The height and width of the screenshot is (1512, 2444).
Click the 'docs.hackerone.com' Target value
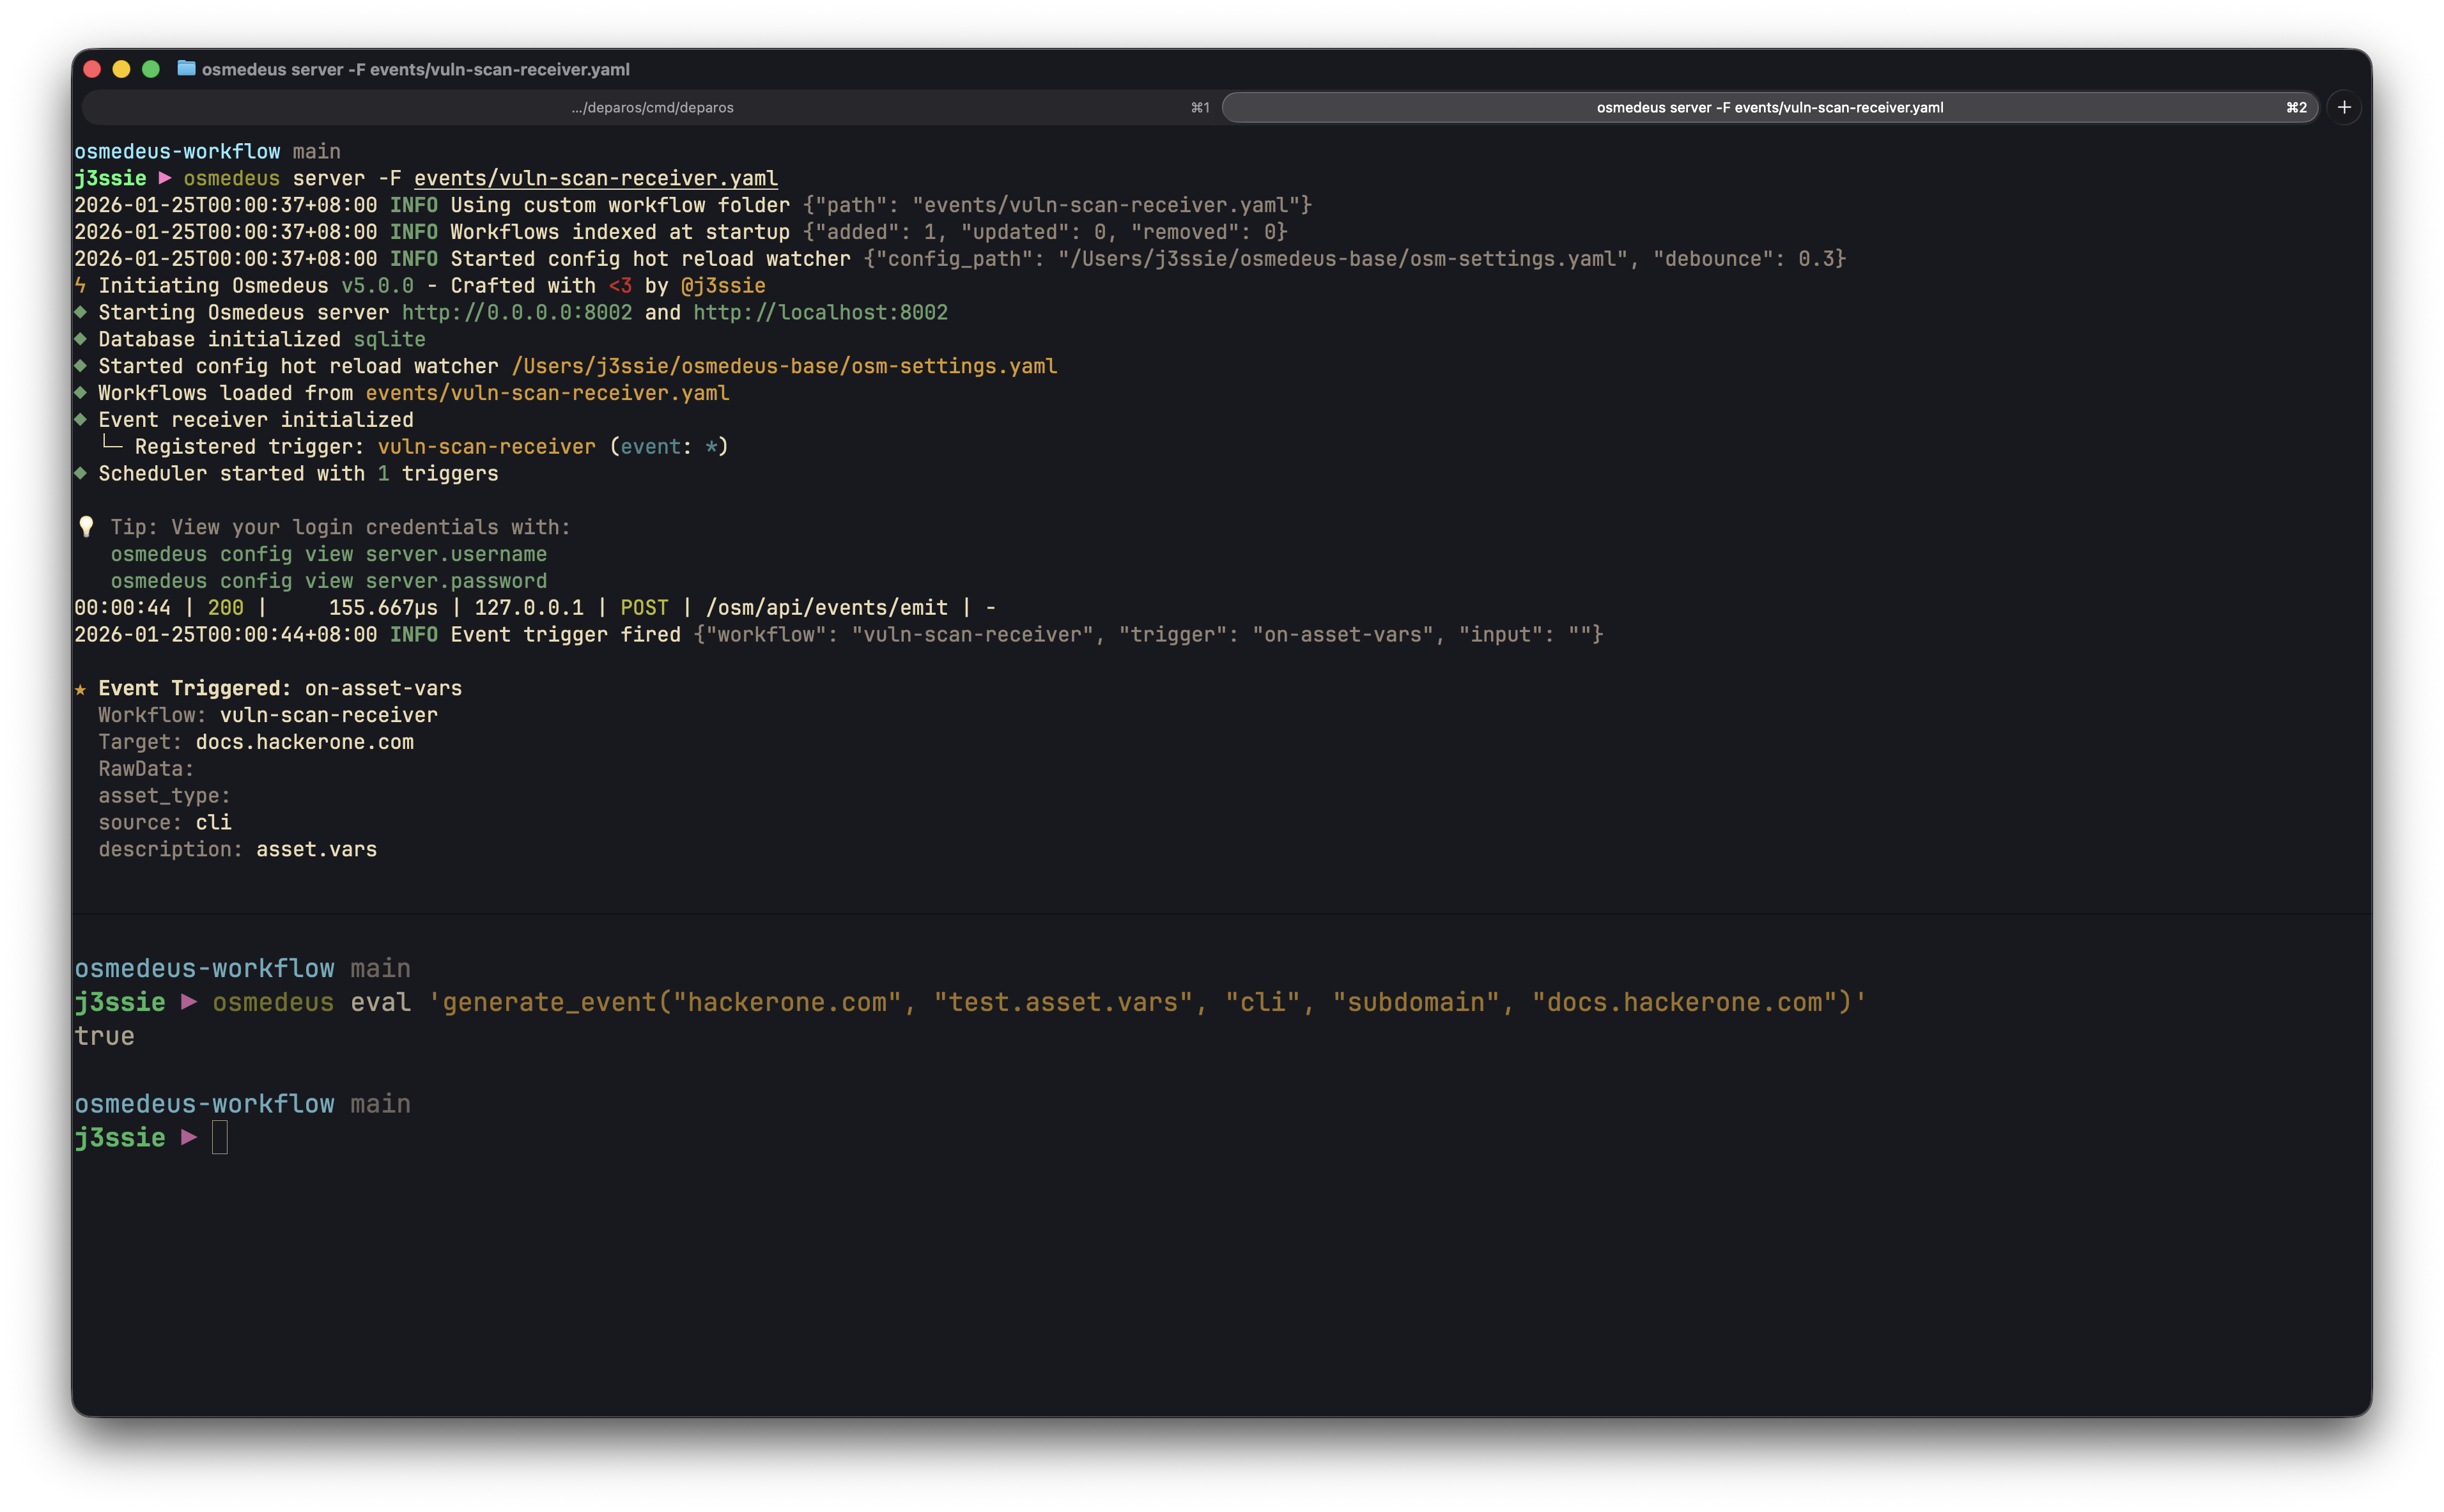tap(304, 742)
